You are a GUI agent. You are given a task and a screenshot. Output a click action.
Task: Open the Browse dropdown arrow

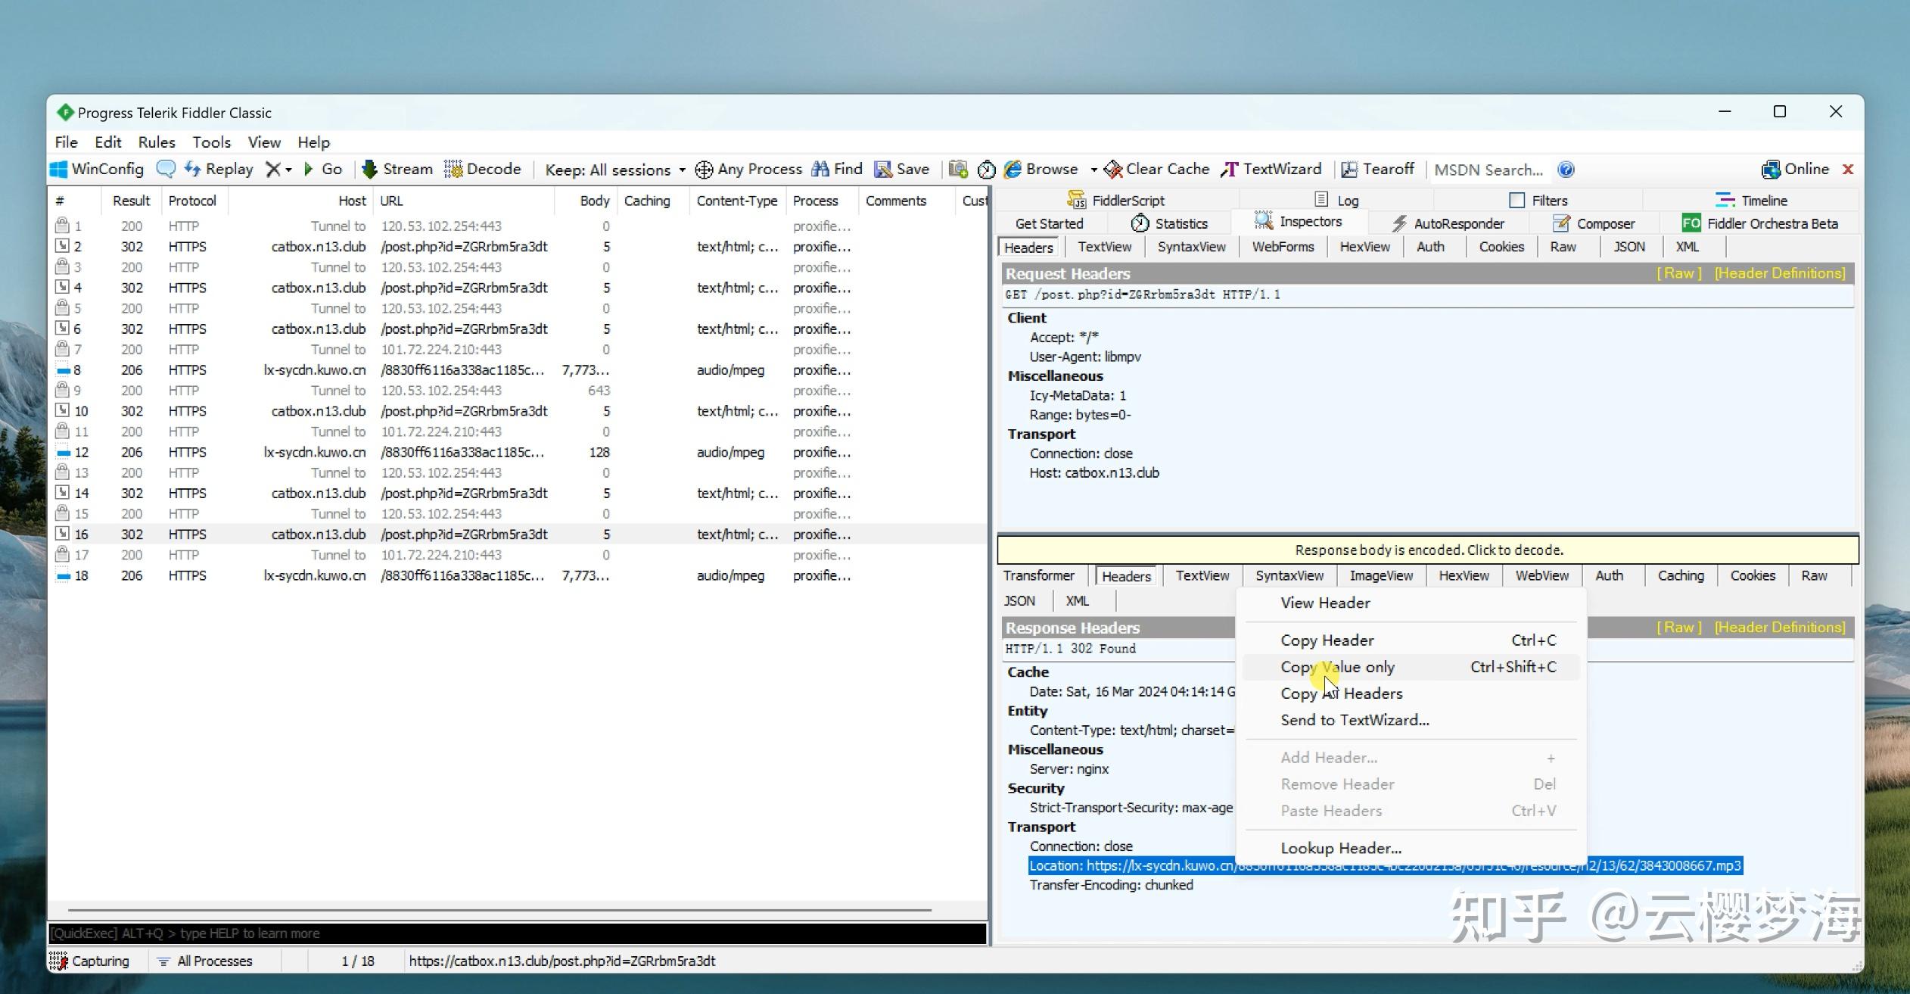click(x=1093, y=170)
